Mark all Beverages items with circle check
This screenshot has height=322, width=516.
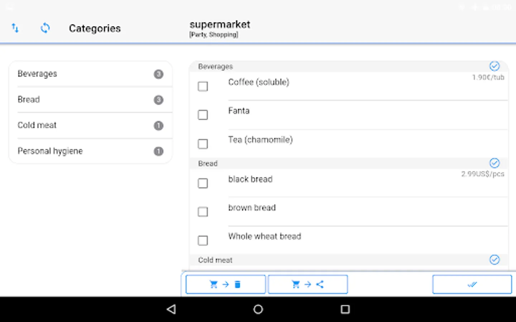[494, 66]
